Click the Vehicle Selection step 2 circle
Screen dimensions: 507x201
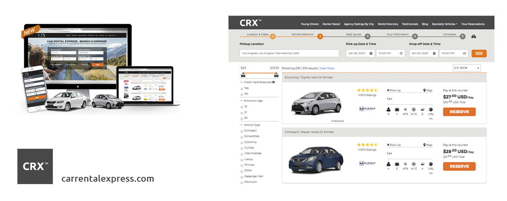point(320,36)
